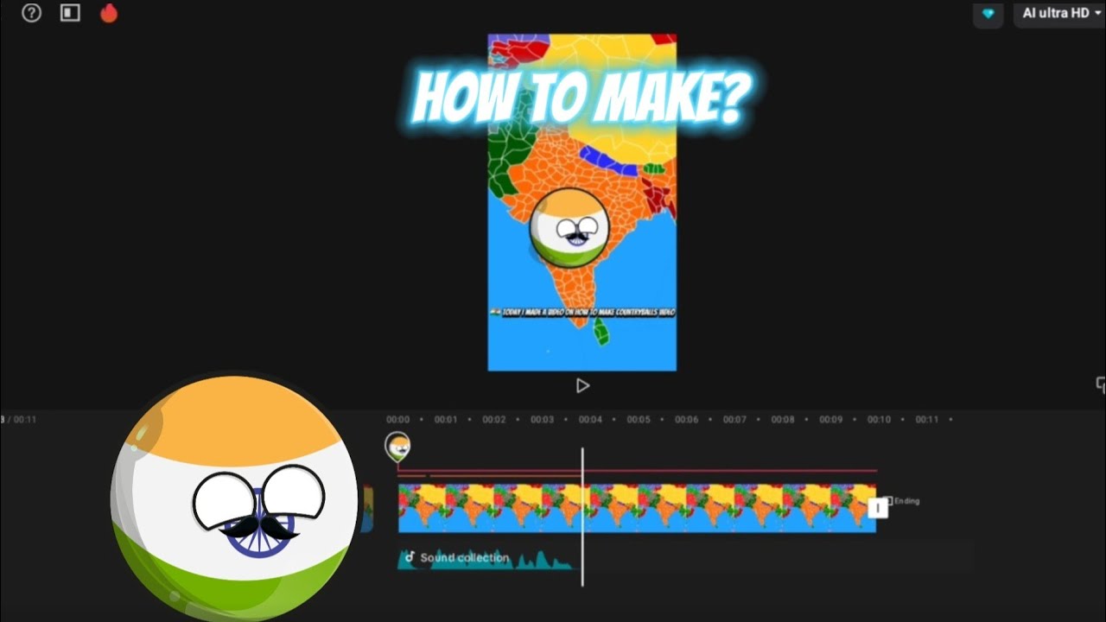Play the video preview
Image resolution: width=1106 pixels, height=622 pixels.
(582, 386)
